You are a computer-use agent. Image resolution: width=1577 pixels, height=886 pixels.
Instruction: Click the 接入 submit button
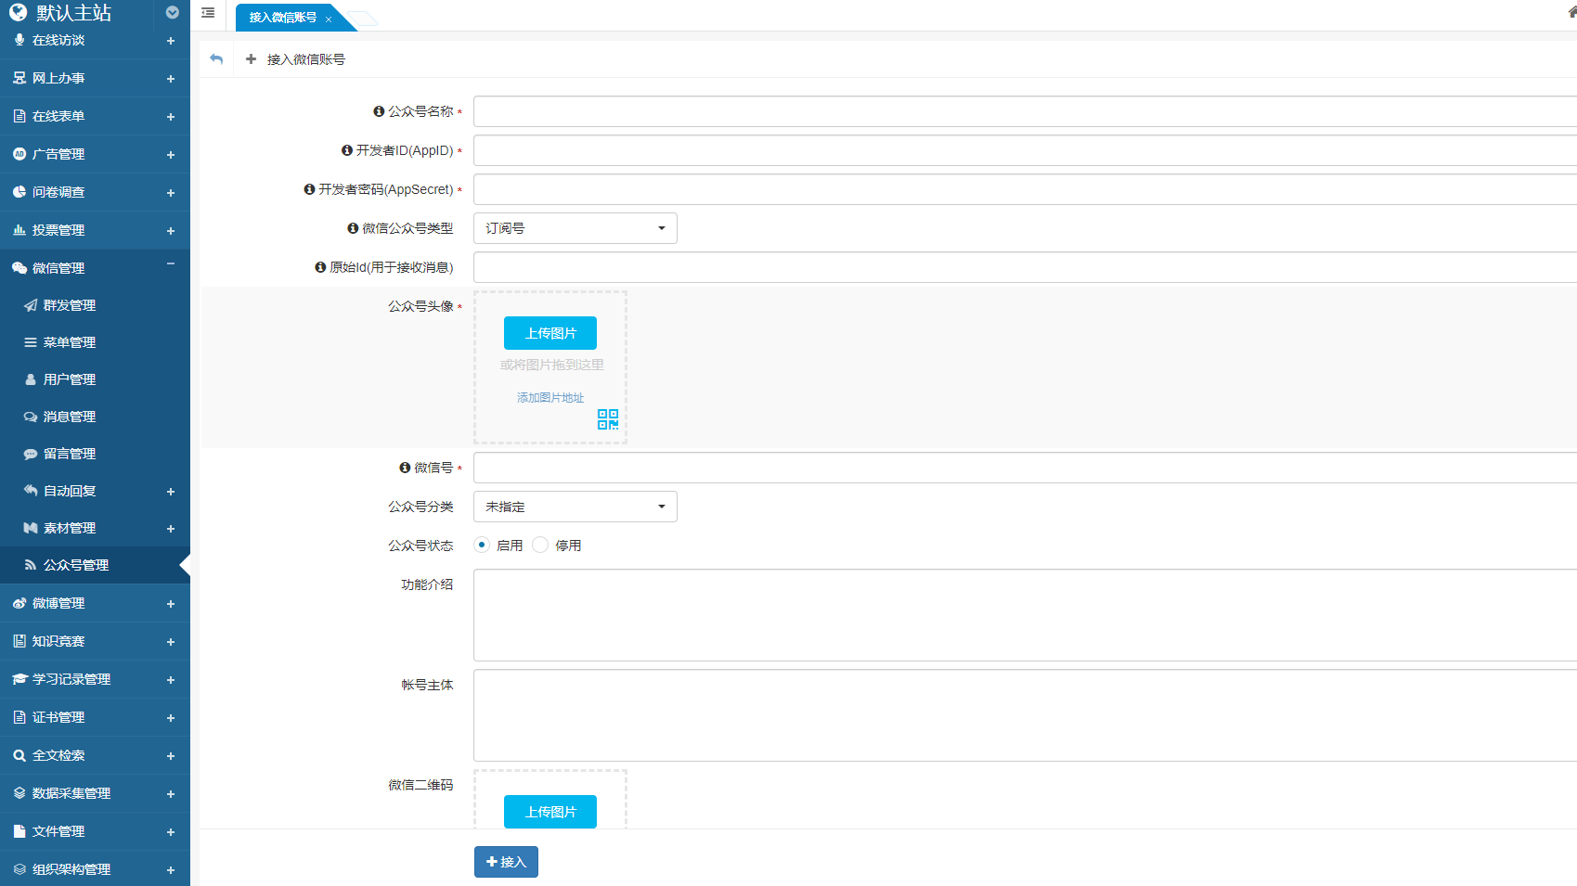point(506,862)
